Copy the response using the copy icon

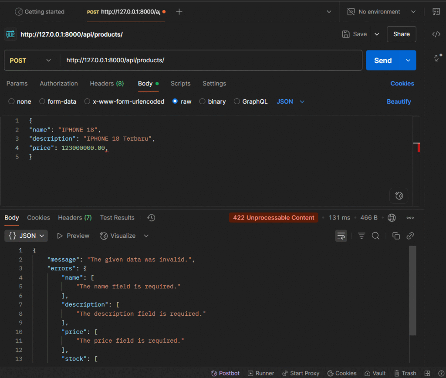[396, 236]
